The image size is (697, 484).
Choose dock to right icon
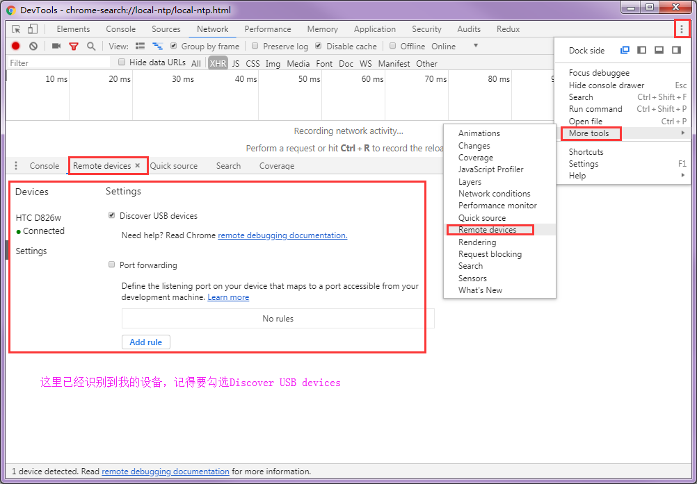coord(677,50)
